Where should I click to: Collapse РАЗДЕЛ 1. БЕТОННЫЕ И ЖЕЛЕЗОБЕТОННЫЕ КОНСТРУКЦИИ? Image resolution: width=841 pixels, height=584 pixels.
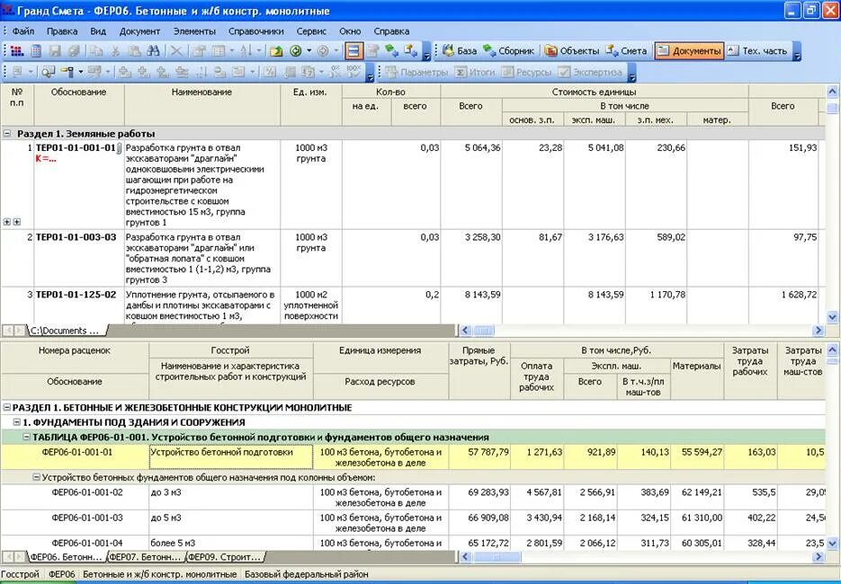7,408
